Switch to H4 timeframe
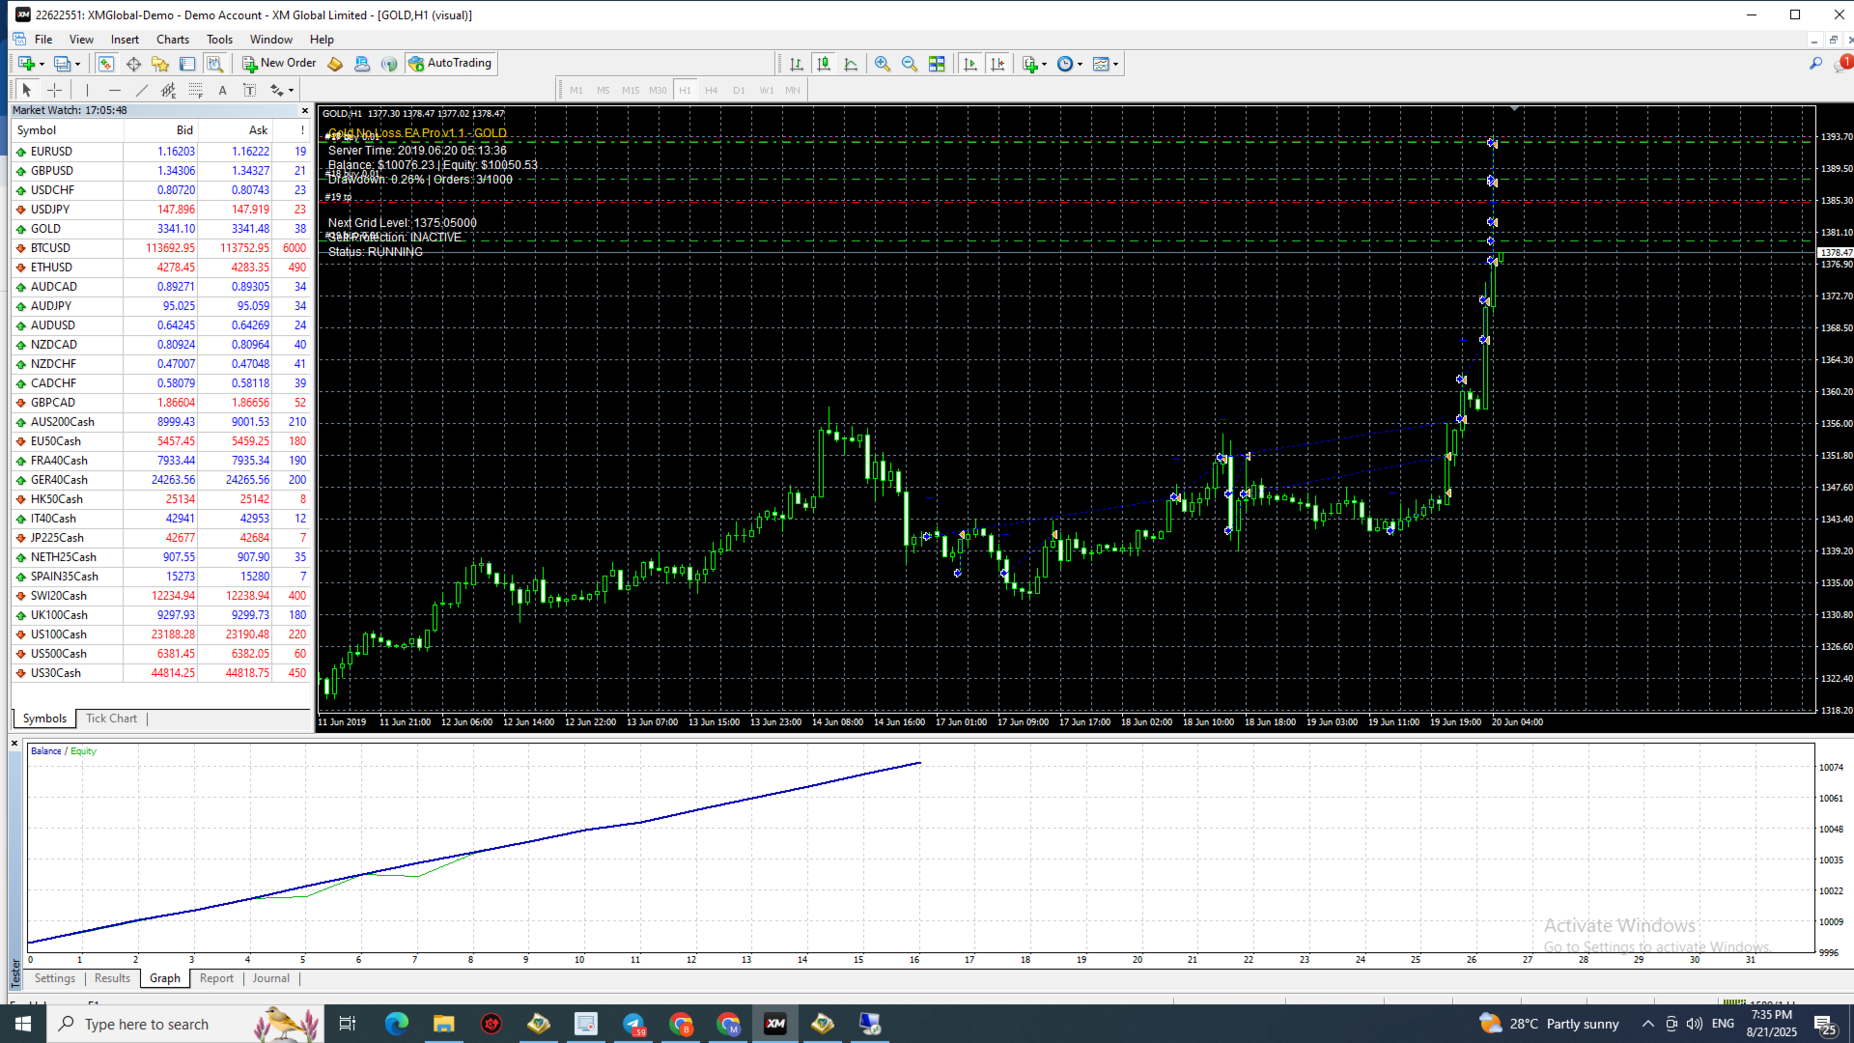1854x1043 pixels. pyautogui.click(x=712, y=91)
